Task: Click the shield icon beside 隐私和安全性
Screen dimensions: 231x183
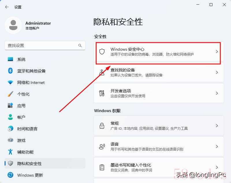Action: 10,163
